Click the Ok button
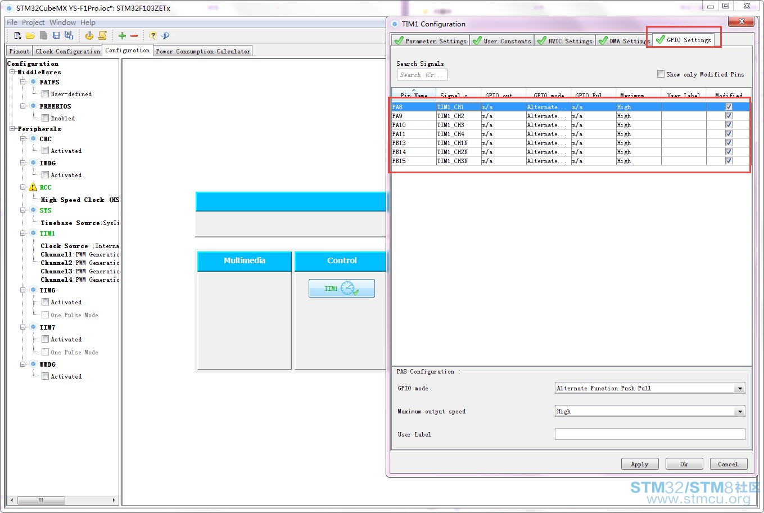Screen dimensions: 764x513 [x=684, y=464]
